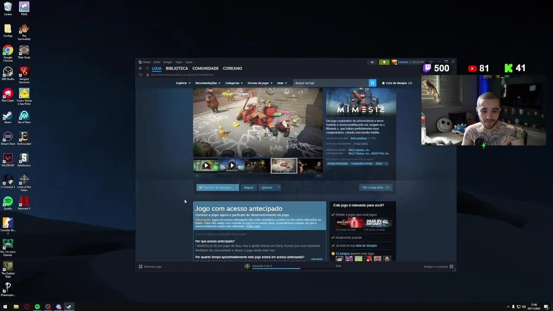Open Satisfactory desktop shortcut

(x=24, y=160)
